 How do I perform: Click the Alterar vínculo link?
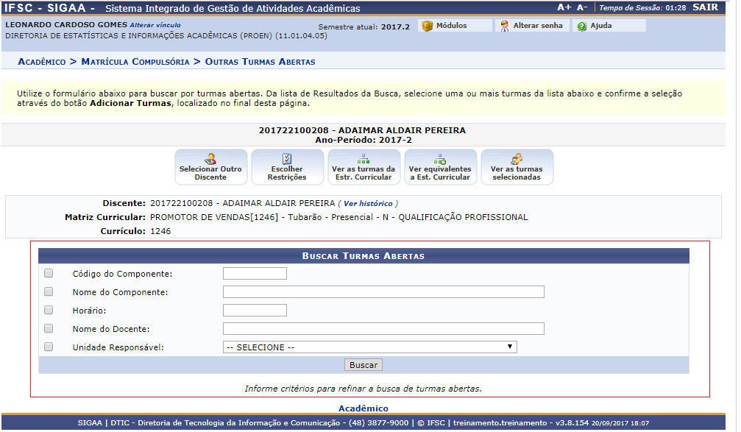click(155, 25)
